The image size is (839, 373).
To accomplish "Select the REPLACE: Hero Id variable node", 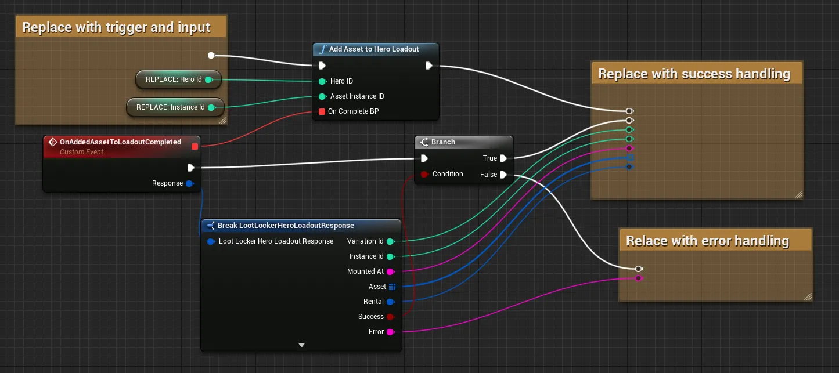I will click(x=178, y=79).
